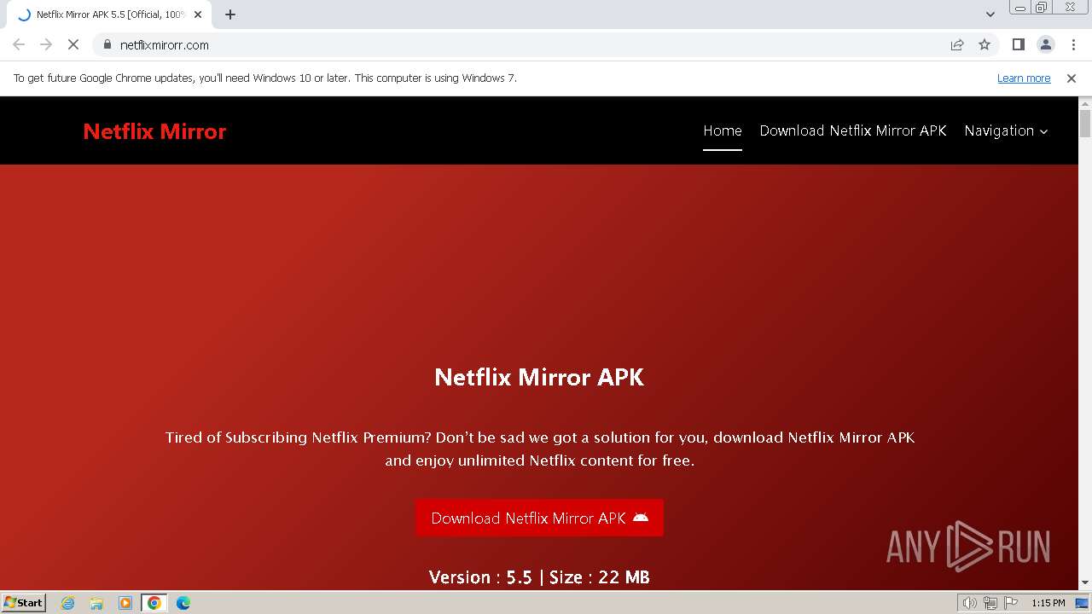Click the Netflix Mirror logo

pos(154,131)
